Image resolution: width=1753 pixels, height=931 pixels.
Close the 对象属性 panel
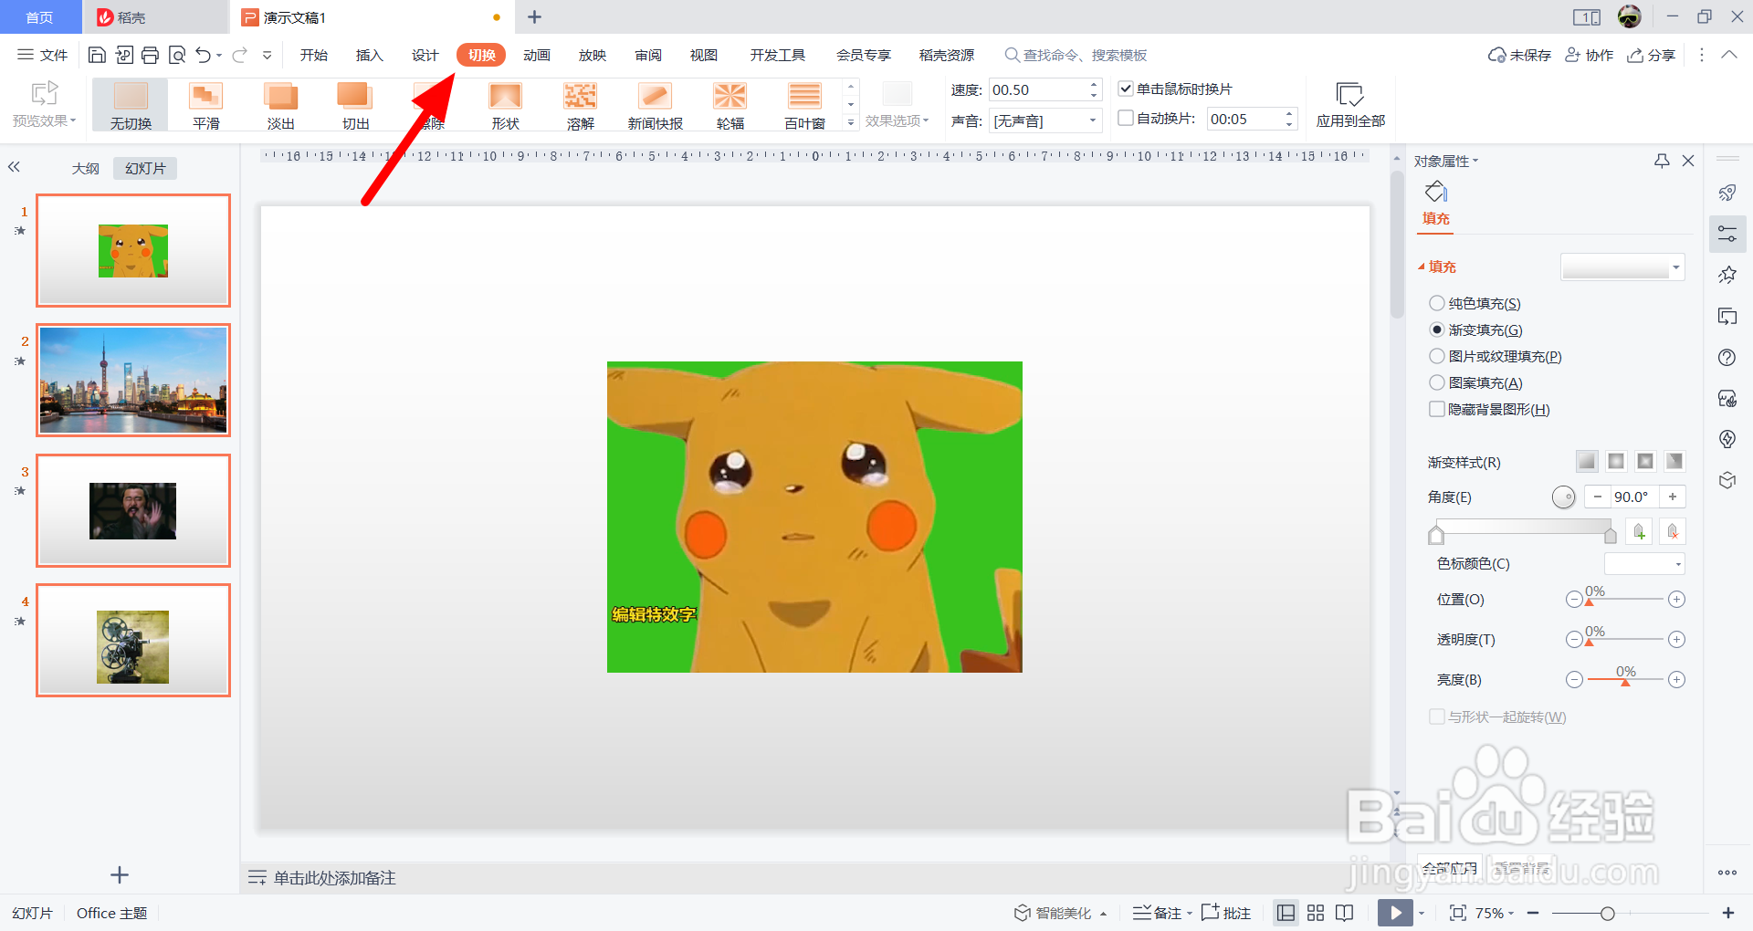tap(1688, 161)
